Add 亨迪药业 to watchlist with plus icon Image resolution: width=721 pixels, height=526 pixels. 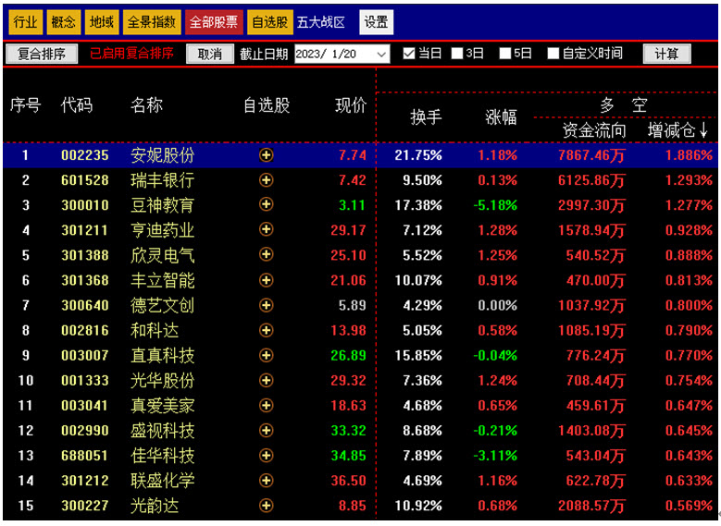pos(266,229)
